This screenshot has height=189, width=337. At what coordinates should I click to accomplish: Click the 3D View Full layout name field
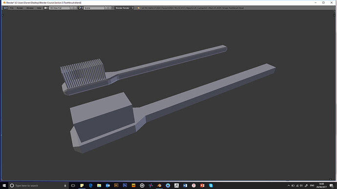point(59,8)
